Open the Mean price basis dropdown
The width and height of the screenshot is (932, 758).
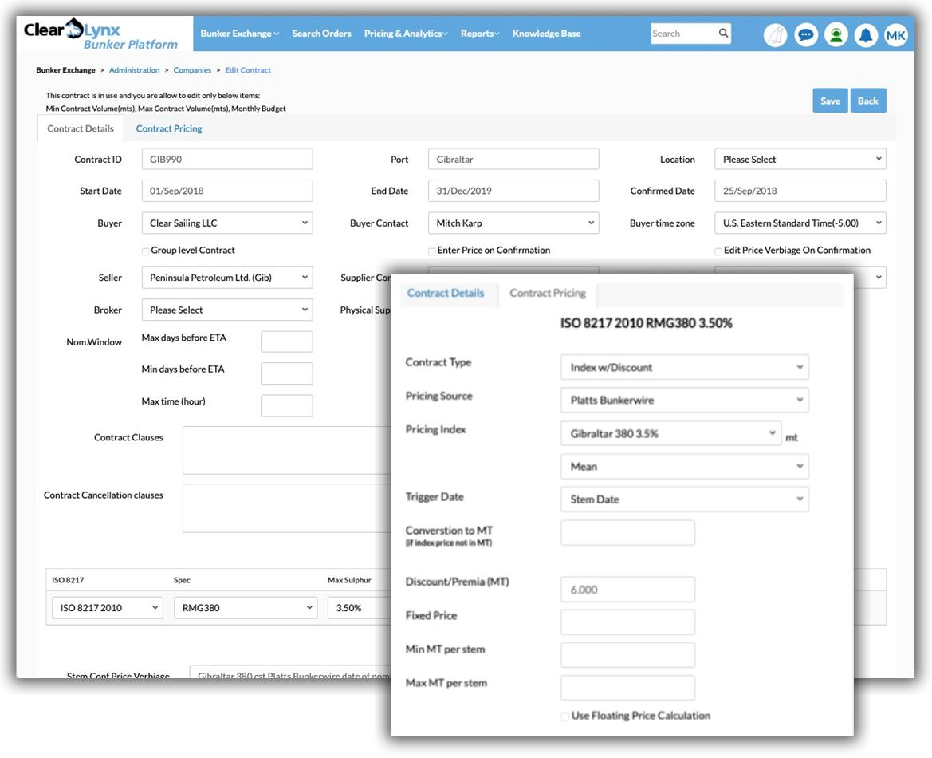tap(684, 467)
